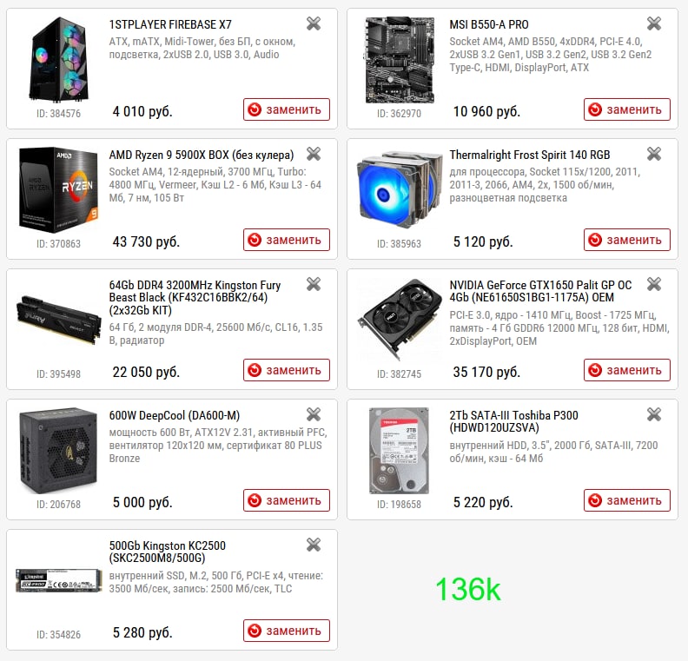Click заменить for Kingston KC2500 SSD
This screenshot has width=688, height=661.
pos(287,631)
